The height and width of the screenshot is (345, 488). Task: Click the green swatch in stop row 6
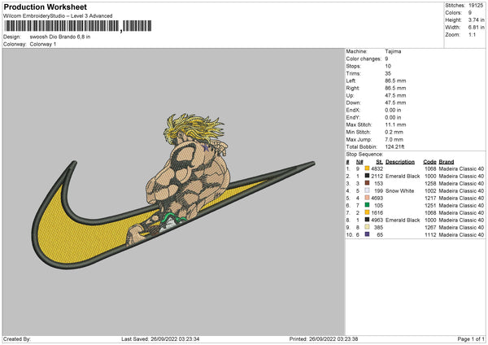pyautogui.click(x=367, y=205)
